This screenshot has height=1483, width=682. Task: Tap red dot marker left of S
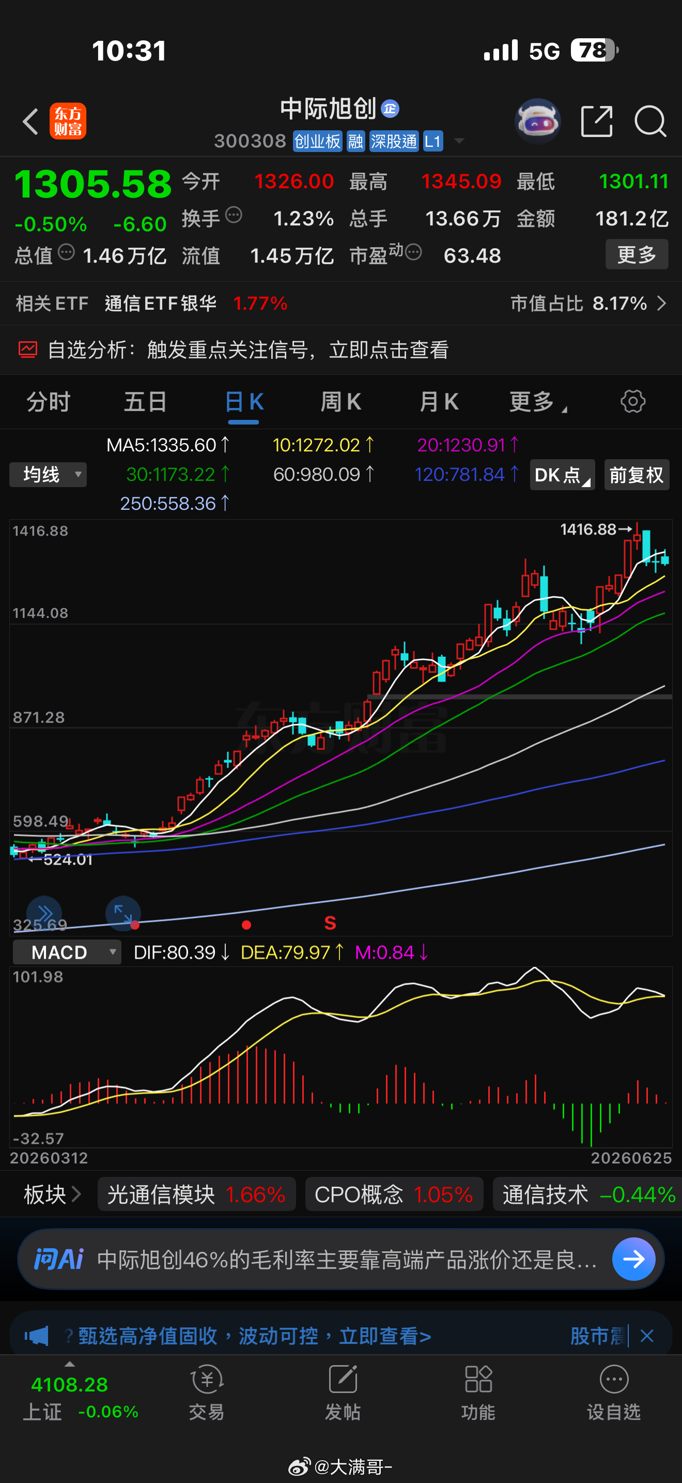(x=246, y=925)
